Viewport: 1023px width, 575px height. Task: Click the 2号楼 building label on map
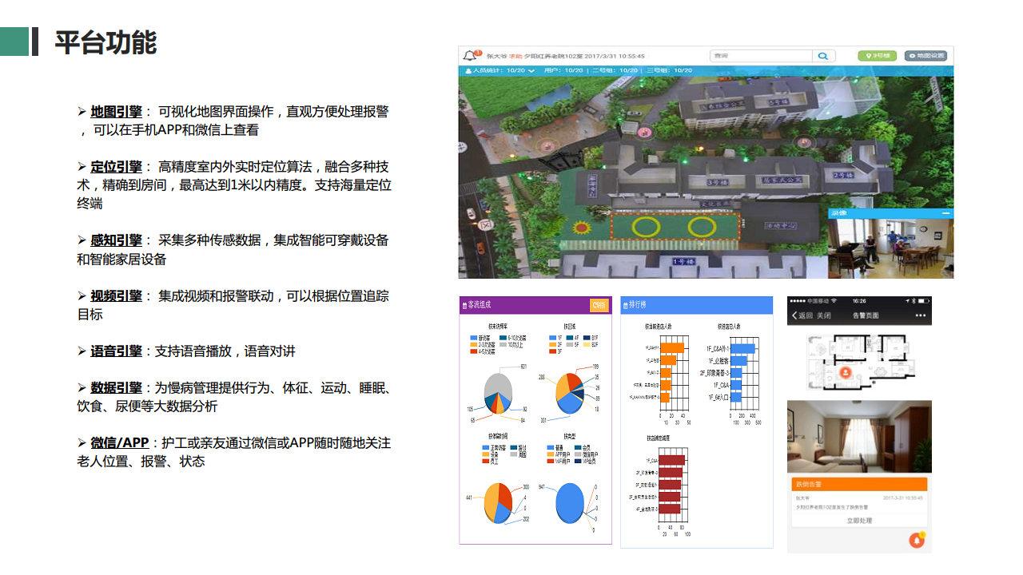[843, 175]
